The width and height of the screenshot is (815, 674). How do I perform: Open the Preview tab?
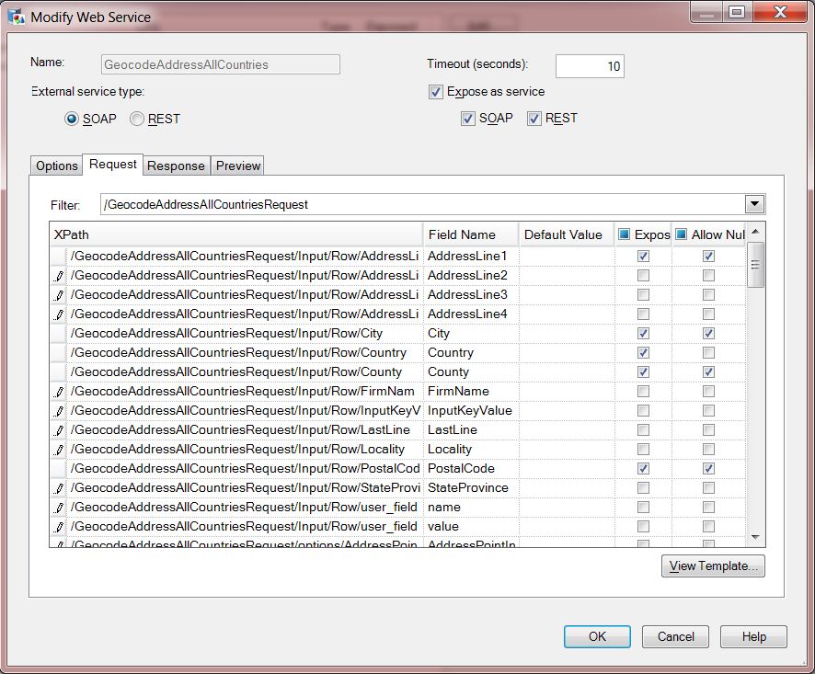coord(238,166)
